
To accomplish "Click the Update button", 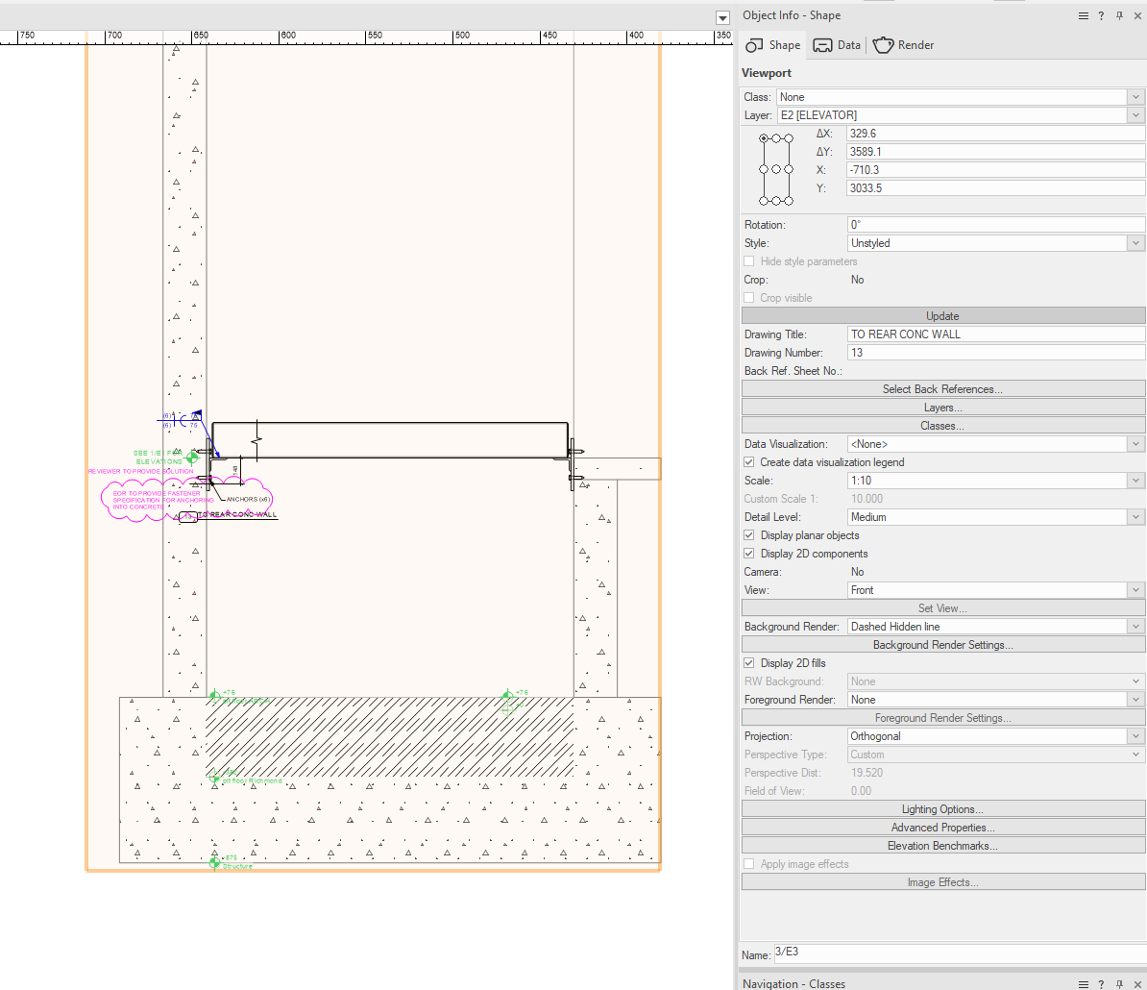I will (942, 316).
